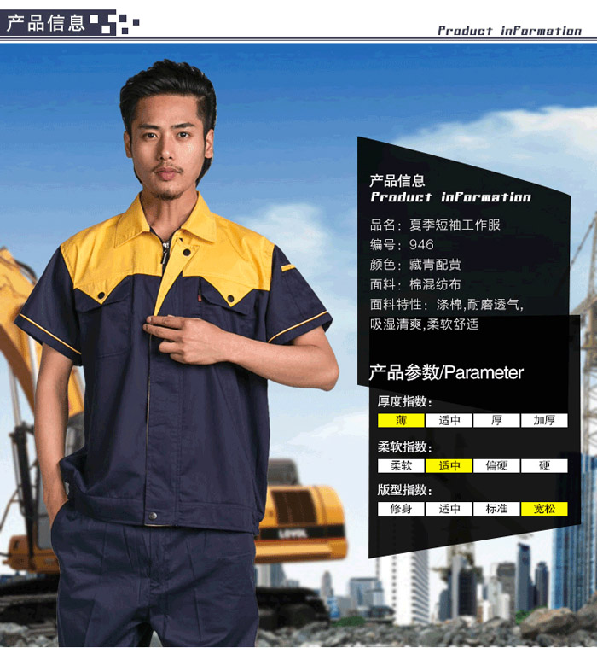Select 偏硬 softness option
Image resolution: width=597 pixels, height=648 pixels.
click(x=496, y=465)
